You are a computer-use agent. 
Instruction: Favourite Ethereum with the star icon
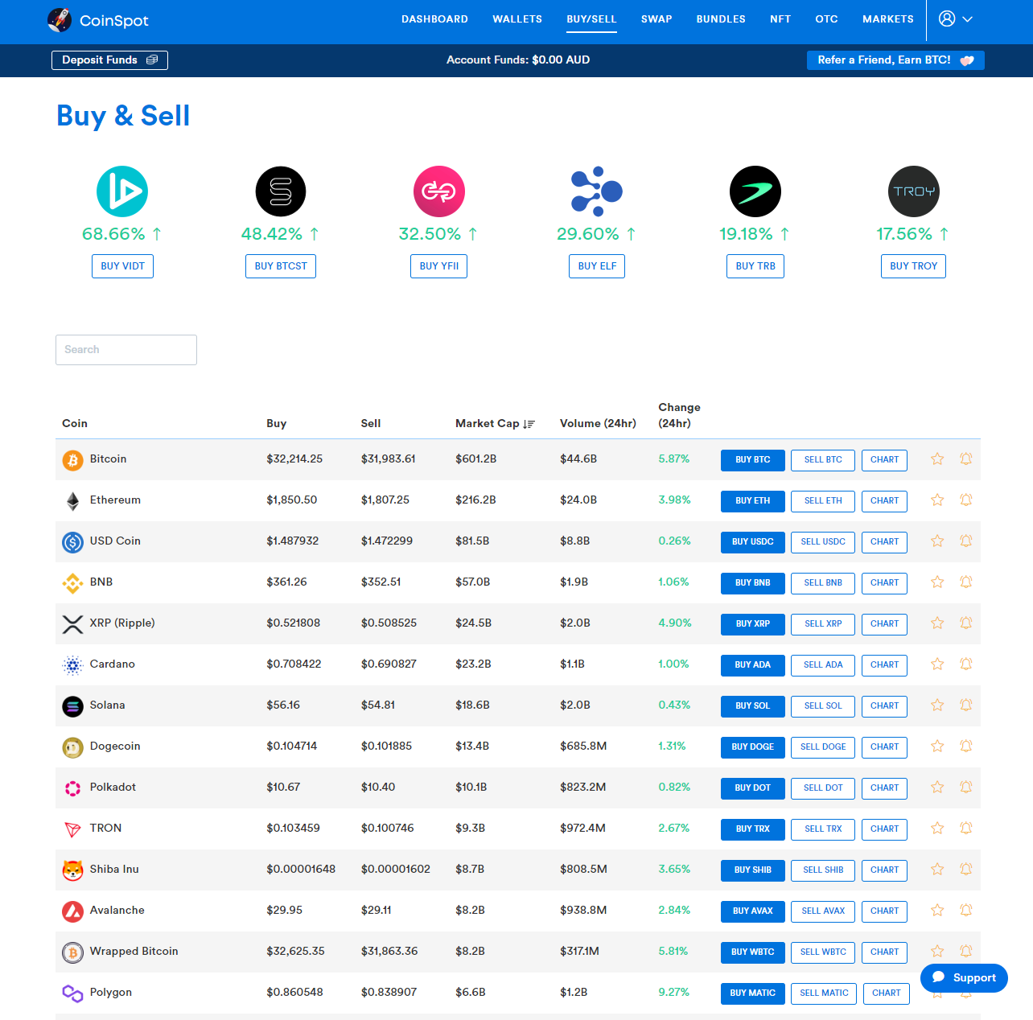[x=937, y=500]
